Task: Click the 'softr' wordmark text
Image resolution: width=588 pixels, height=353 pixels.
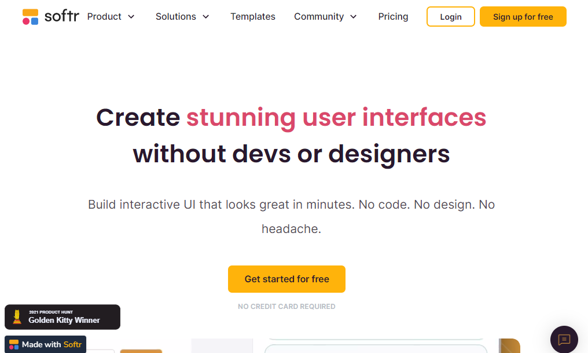Action: [x=62, y=16]
